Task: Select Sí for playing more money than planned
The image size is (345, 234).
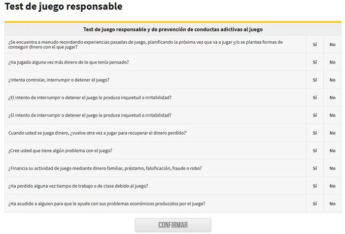Action: click(x=314, y=62)
